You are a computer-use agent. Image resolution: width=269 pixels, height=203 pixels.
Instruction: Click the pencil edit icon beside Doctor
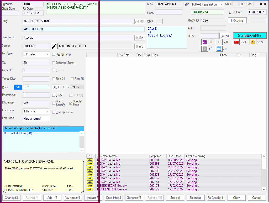pos(54,46)
